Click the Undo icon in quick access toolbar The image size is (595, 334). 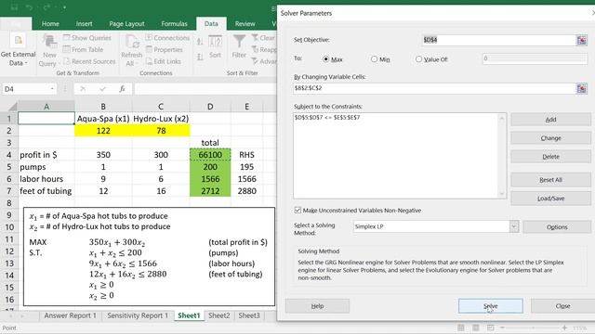(x=29, y=7)
